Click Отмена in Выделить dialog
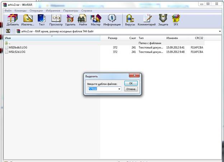The image size is (224, 162). click(x=131, y=89)
